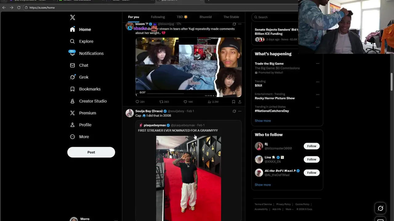The height and width of the screenshot is (221, 394).
Task: Switch to the For you tab
Action: point(134,17)
